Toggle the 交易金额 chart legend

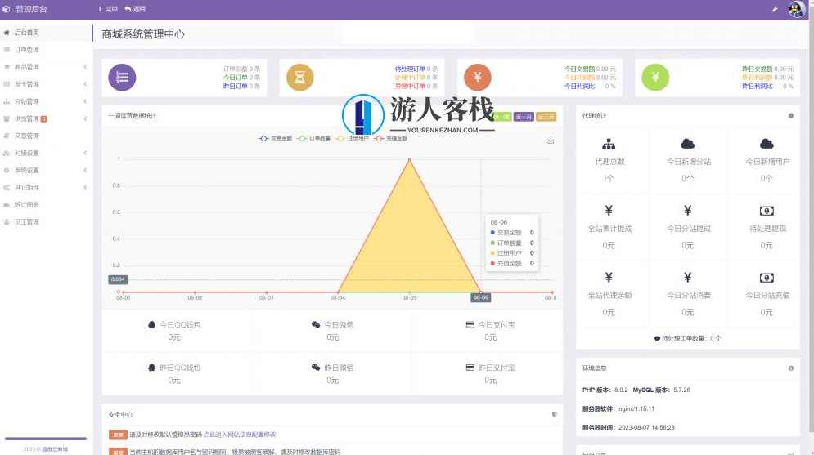275,138
